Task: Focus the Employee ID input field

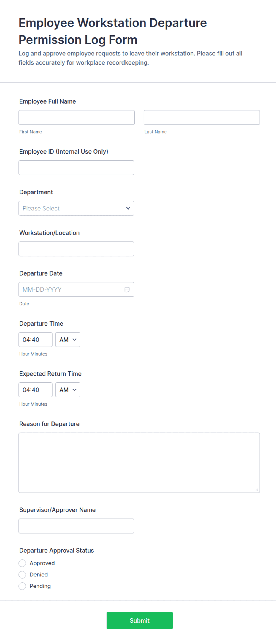Action: (x=76, y=168)
